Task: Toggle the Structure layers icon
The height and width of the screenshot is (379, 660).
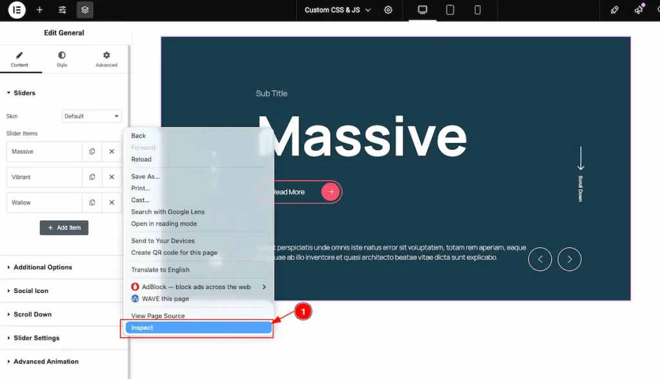Action: point(84,10)
